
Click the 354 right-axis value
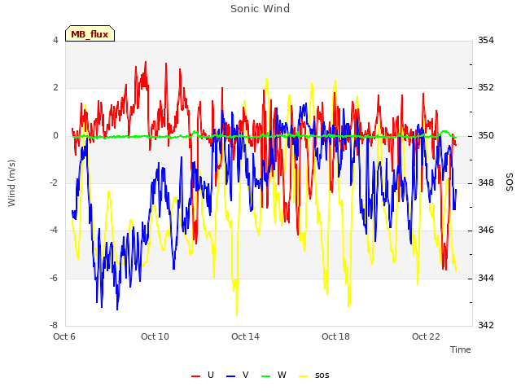486,40
